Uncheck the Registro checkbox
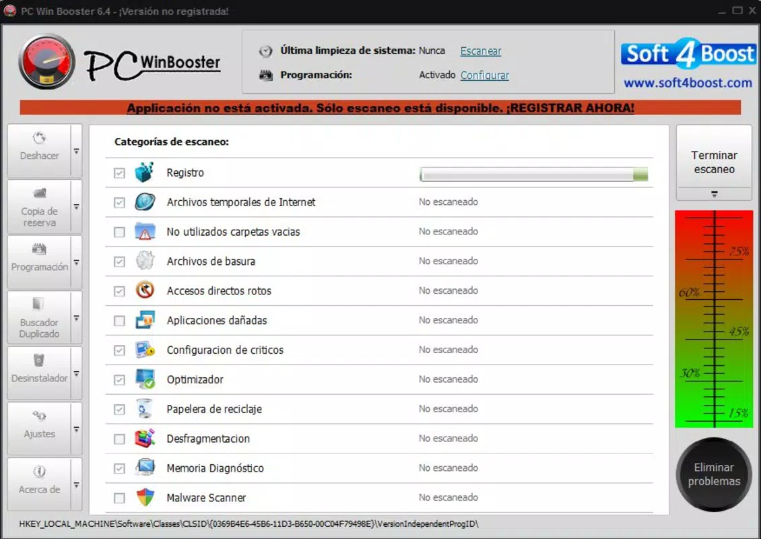Image resolution: width=761 pixels, height=539 pixels. click(119, 173)
